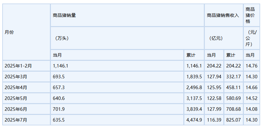Select the 商品猪价格 header cell
Screen dimensions: 264x127
[252, 15]
